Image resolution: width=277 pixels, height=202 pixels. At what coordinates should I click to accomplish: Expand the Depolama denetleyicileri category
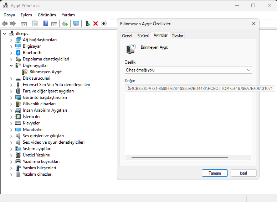[11, 59]
